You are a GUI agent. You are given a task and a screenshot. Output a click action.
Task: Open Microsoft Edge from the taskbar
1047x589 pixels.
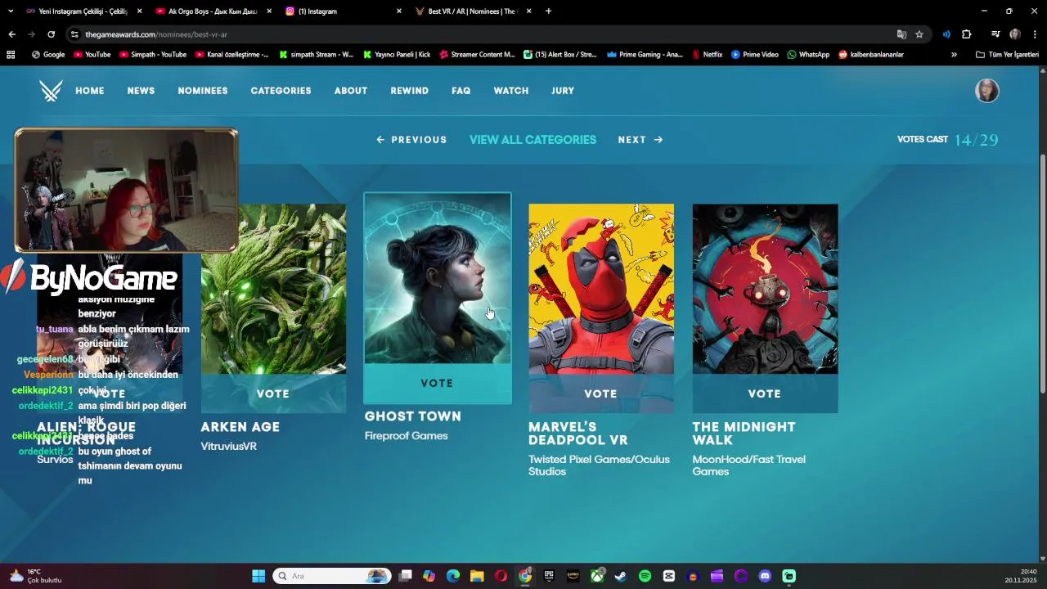coord(453,576)
